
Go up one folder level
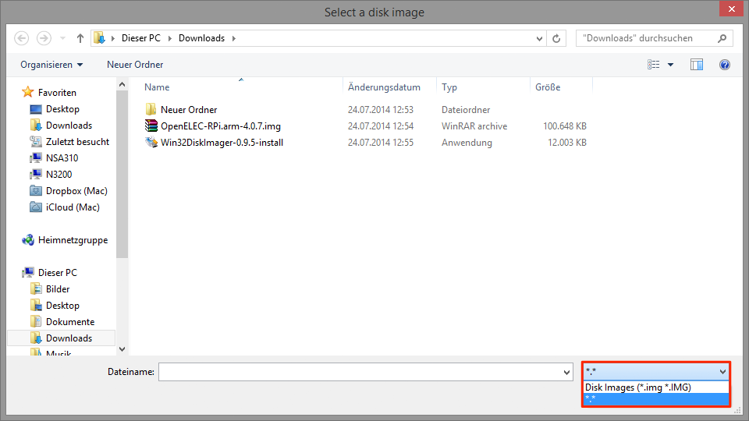pos(80,38)
